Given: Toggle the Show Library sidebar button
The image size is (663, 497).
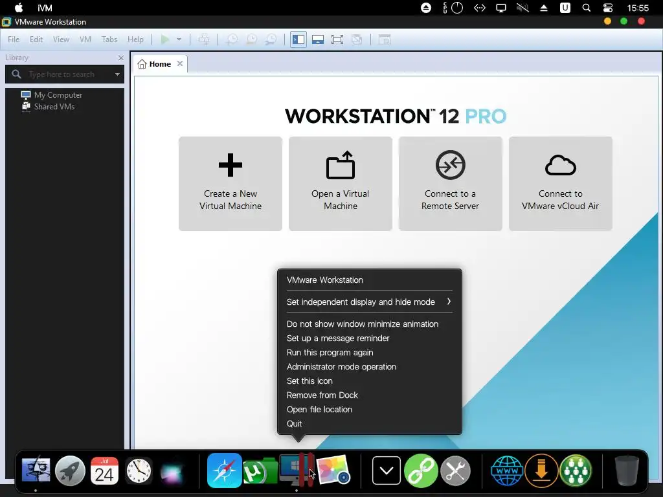Looking at the screenshot, I should (x=298, y=39).
